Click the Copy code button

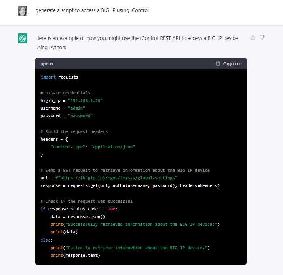(229, 63)
